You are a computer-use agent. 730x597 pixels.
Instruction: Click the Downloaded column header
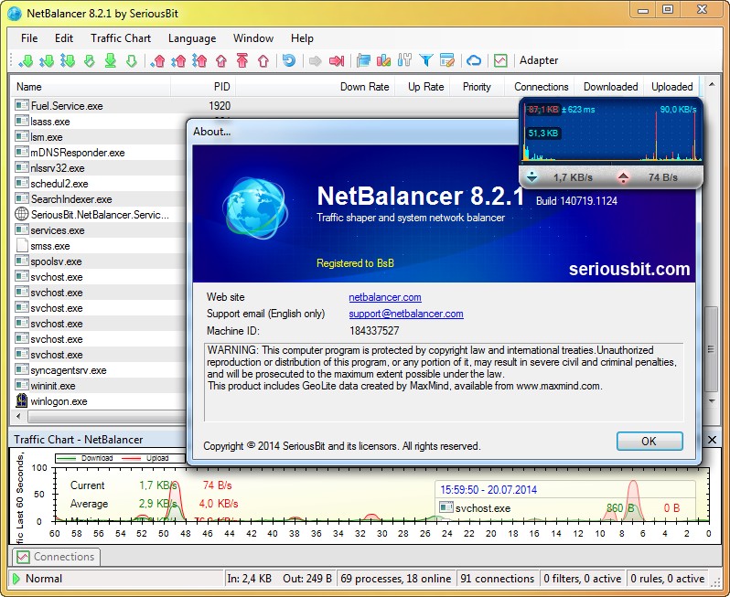coord(608,87)
